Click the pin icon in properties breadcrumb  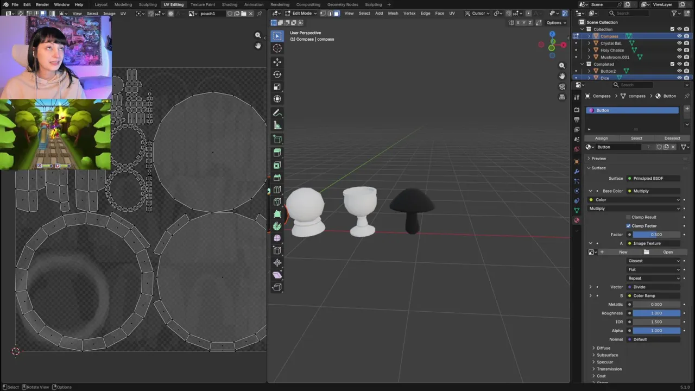pyautogui.click(x=687, y=96)
